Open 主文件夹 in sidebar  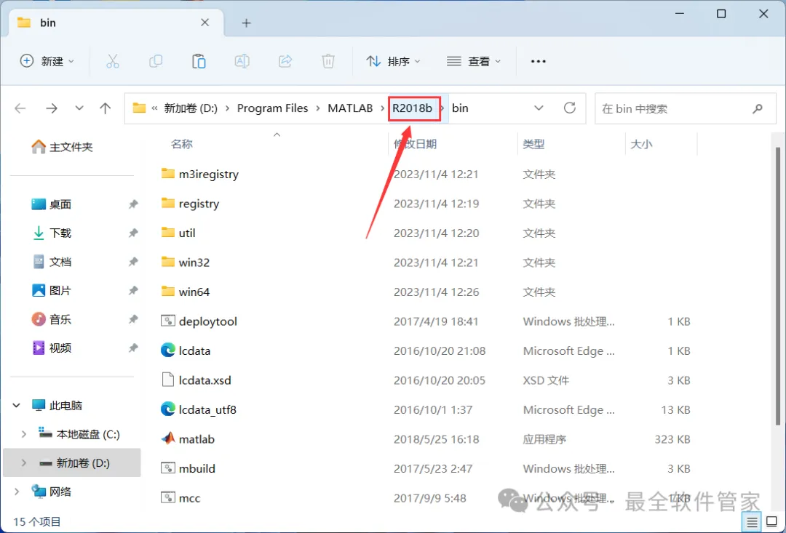click(x=62, y=147)
